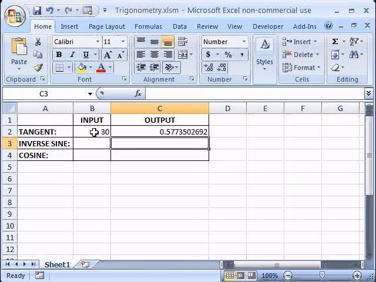Expand the formula bar
Screen dimensions: 376x282
pos(368,93)
